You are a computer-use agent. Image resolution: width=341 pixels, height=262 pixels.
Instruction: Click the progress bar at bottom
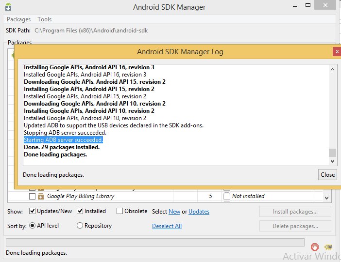coord(155,242)
